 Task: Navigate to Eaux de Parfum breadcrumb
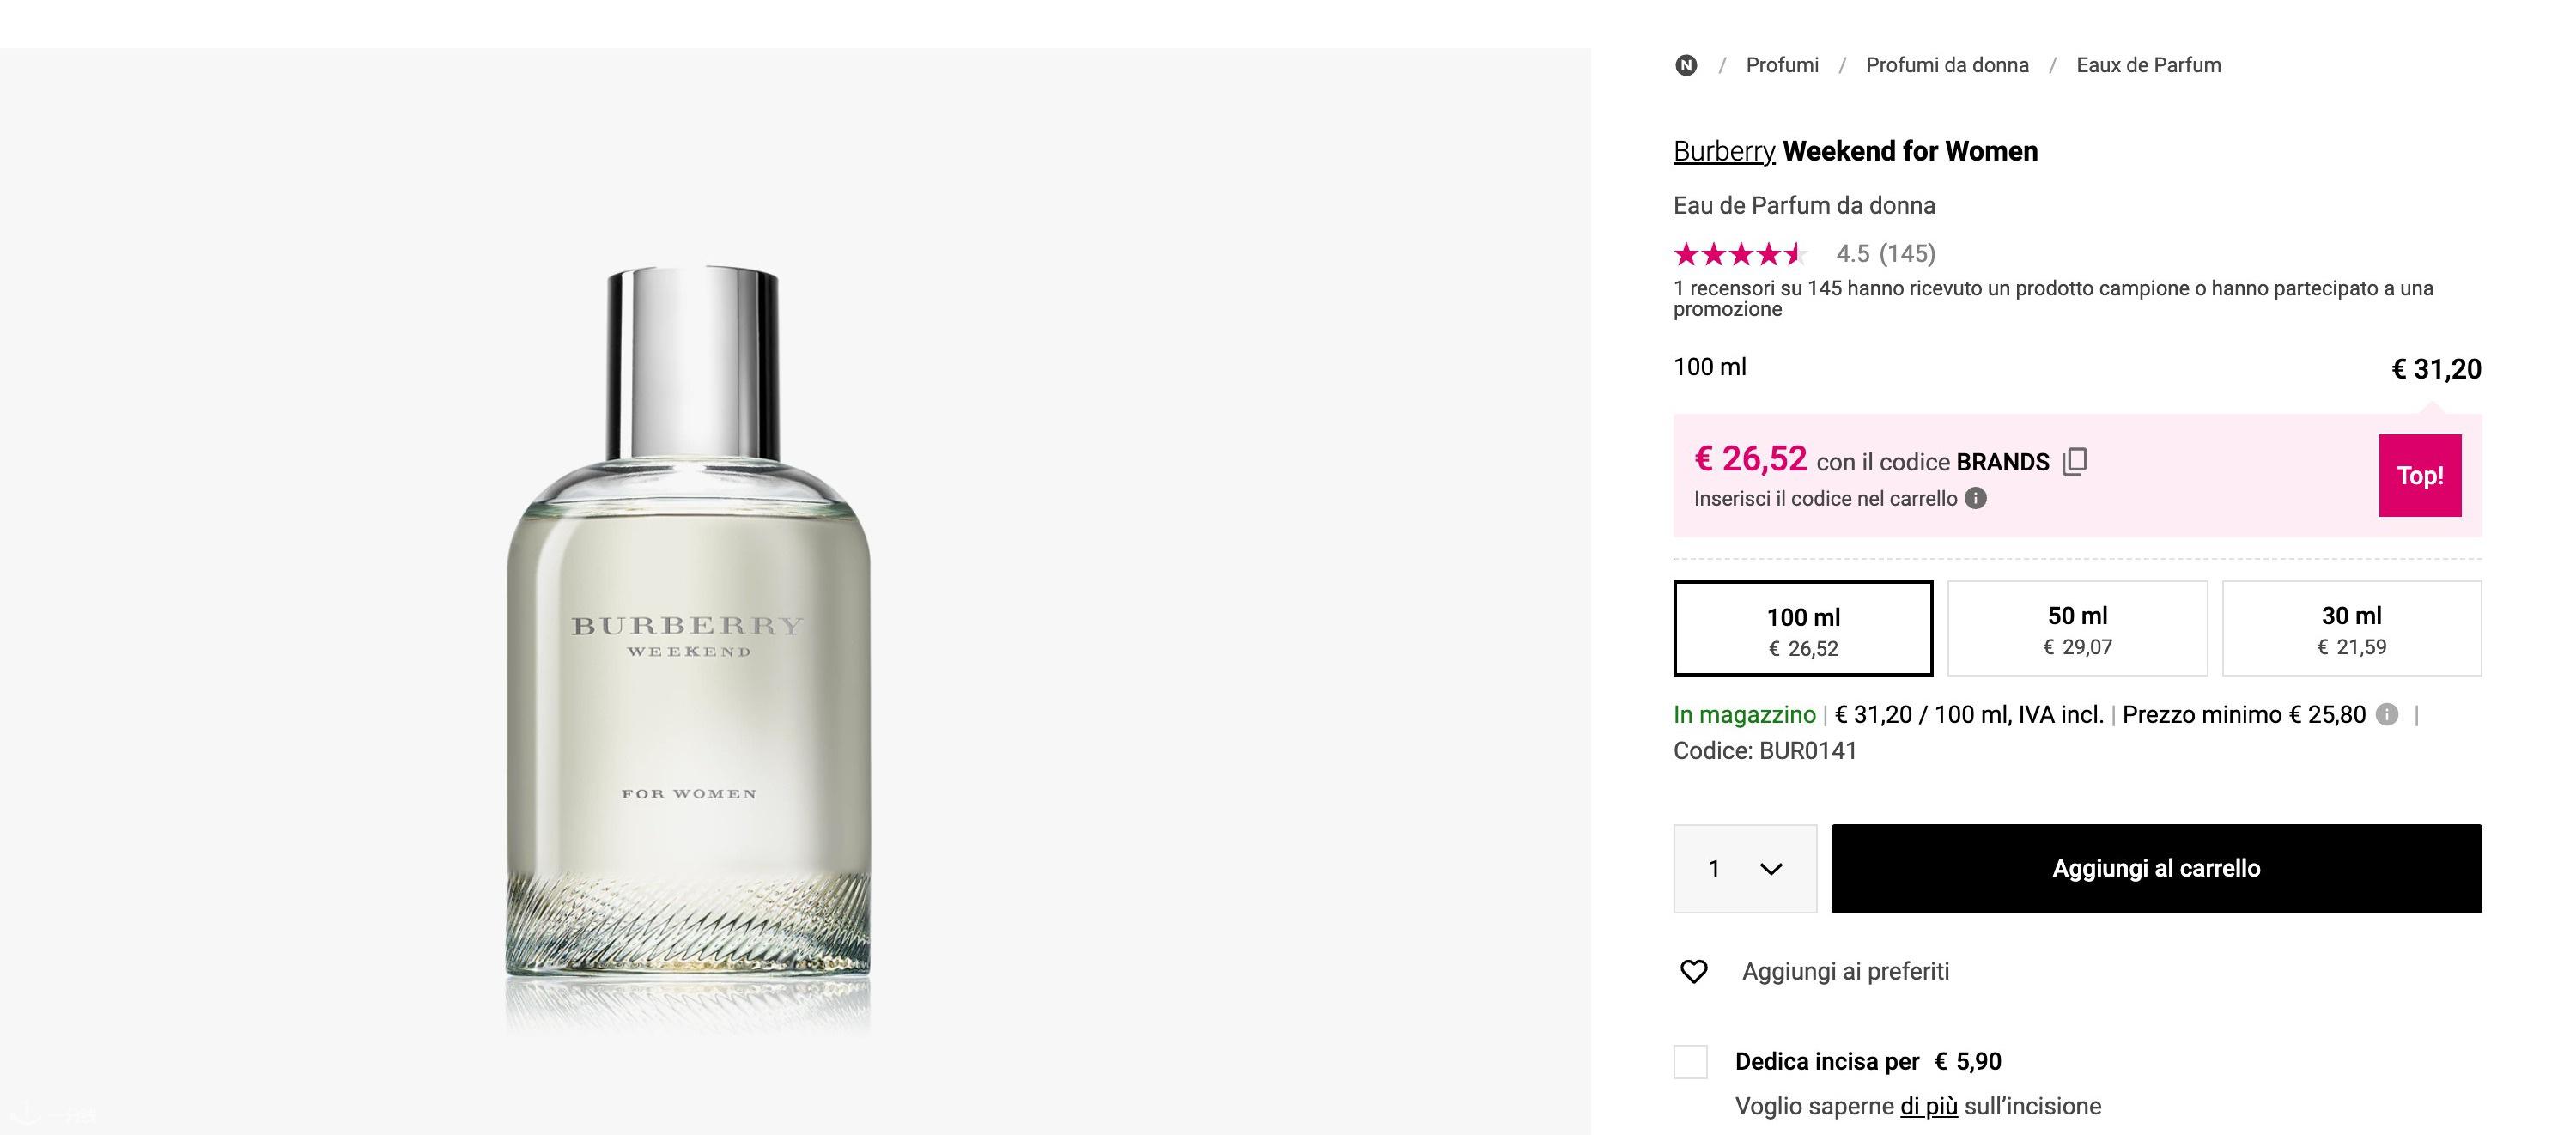coord(2149,65)
